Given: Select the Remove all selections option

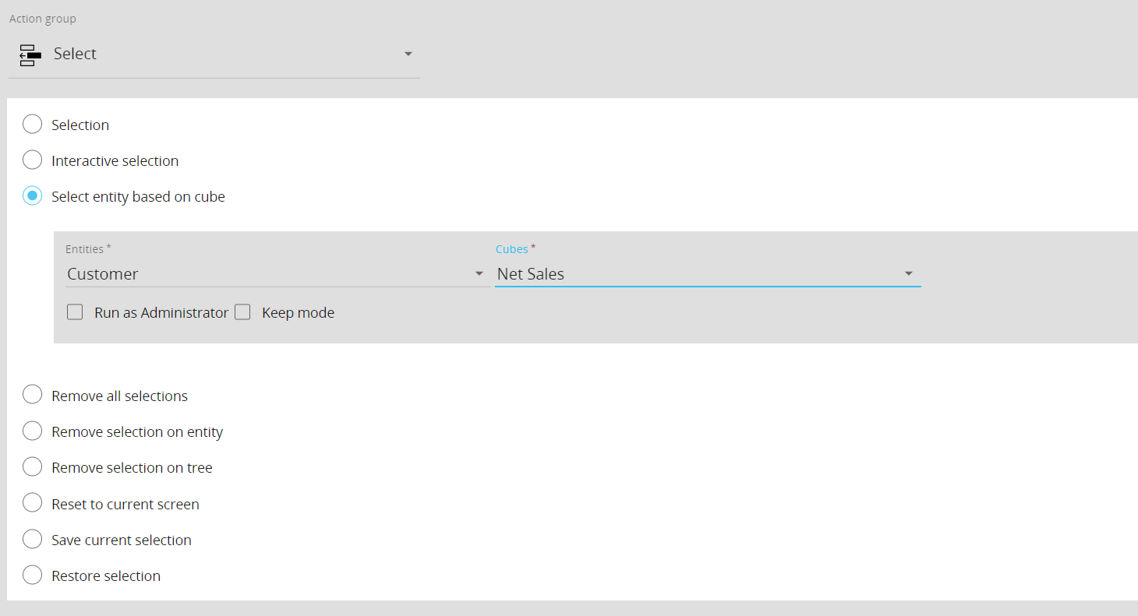Looking at the screenshot, I should (x=32, y=395).
